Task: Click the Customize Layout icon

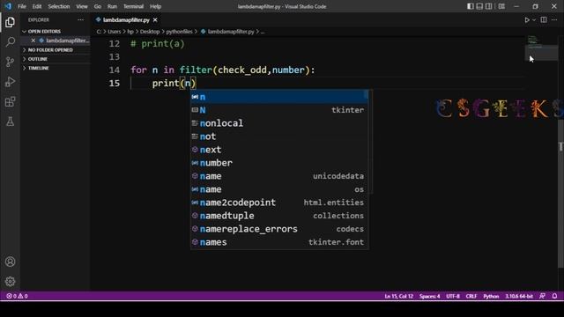Action: (501, 6)
